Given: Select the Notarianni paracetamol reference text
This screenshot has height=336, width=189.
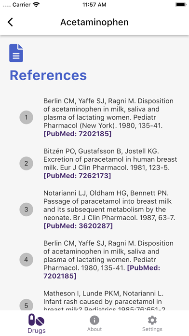Looking at the screenshot, I should 109,206.
